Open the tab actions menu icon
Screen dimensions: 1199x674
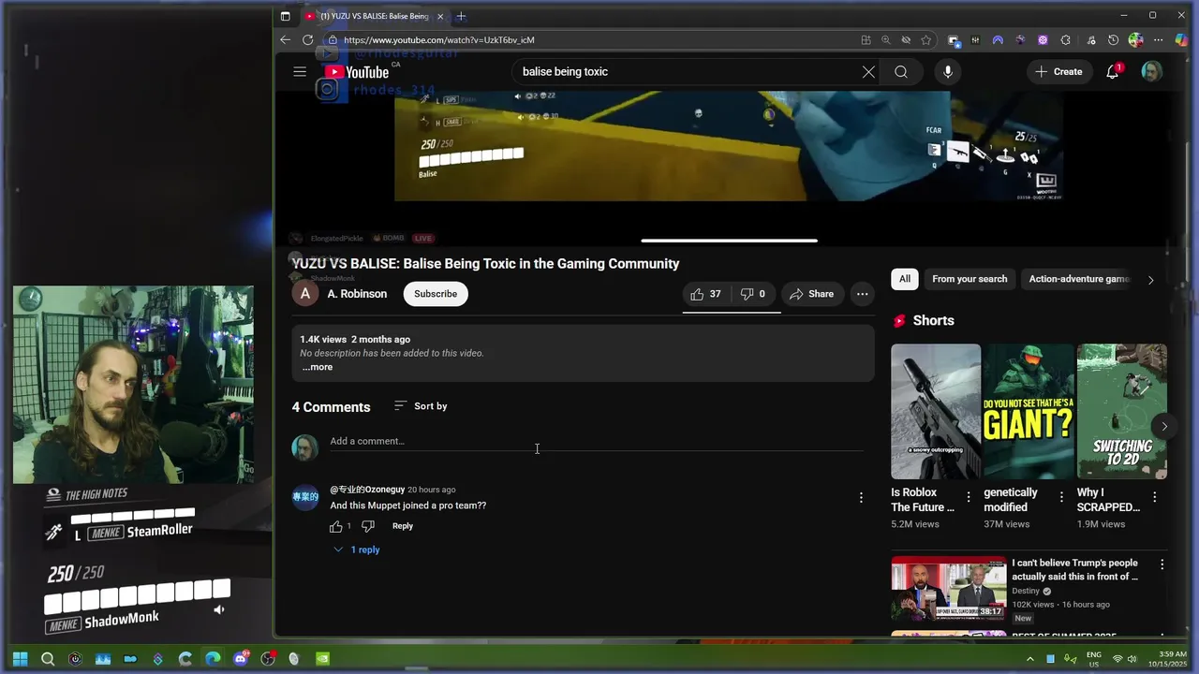coord(285,16)
